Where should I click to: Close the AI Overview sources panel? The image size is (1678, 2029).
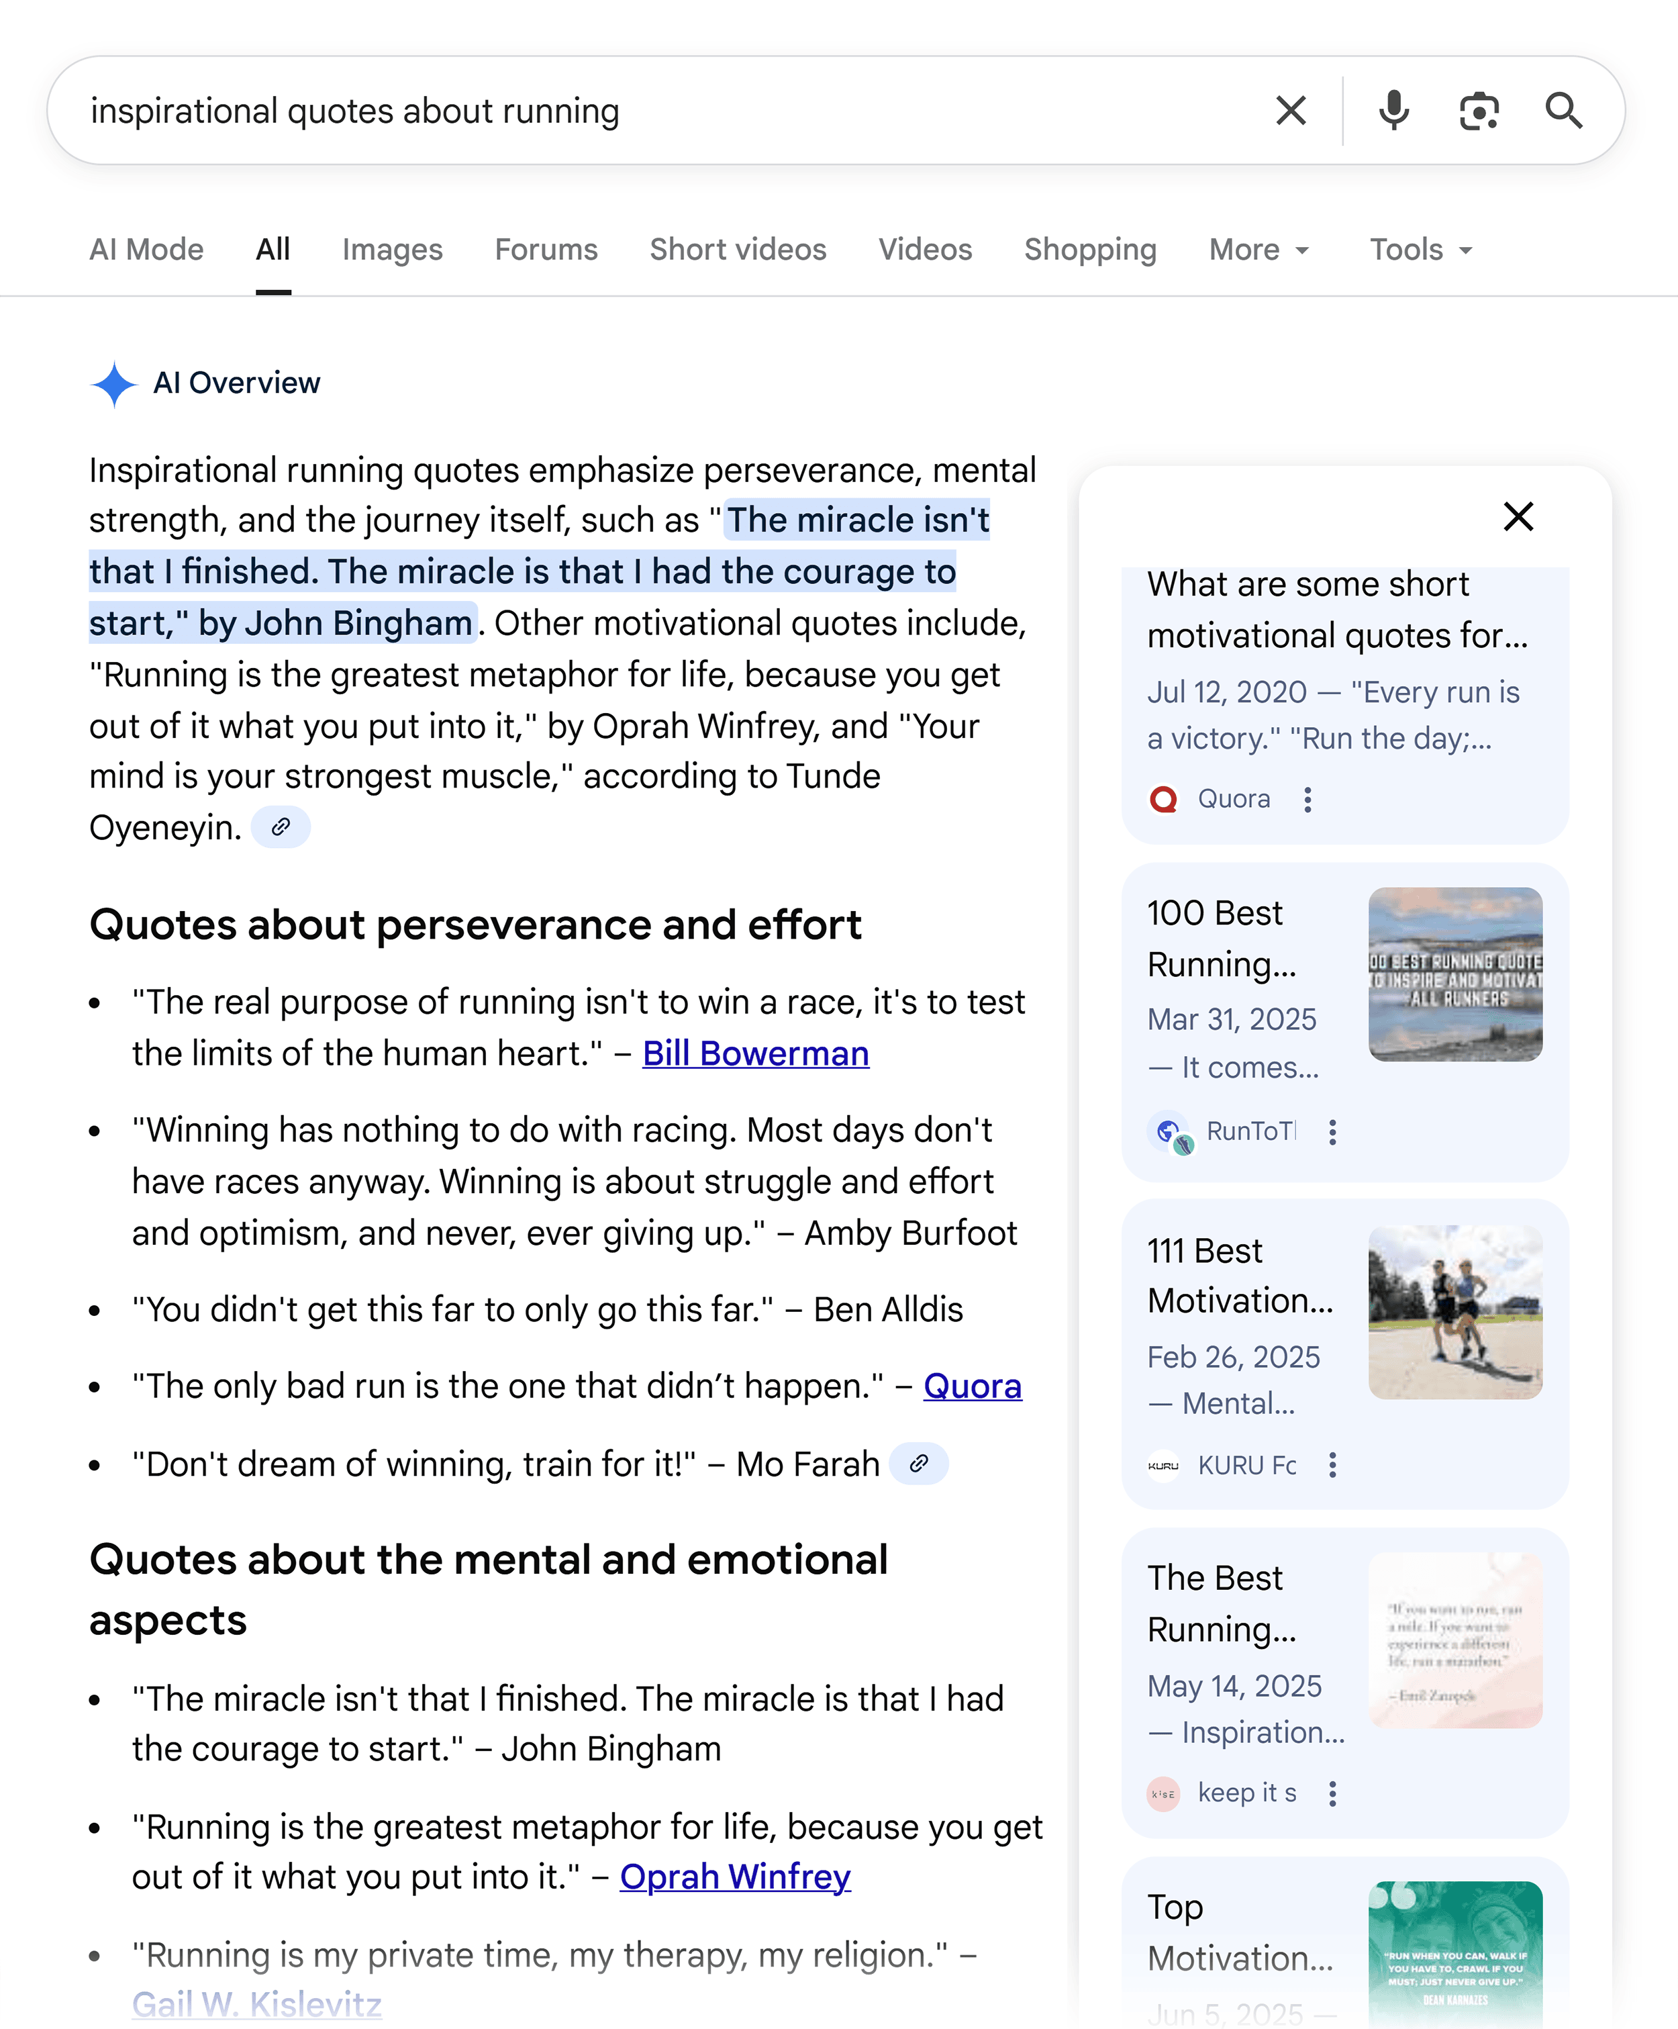[1518, 518]
